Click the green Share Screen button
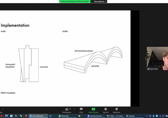Viewport: 168px width, 118px height. [93, 110]
